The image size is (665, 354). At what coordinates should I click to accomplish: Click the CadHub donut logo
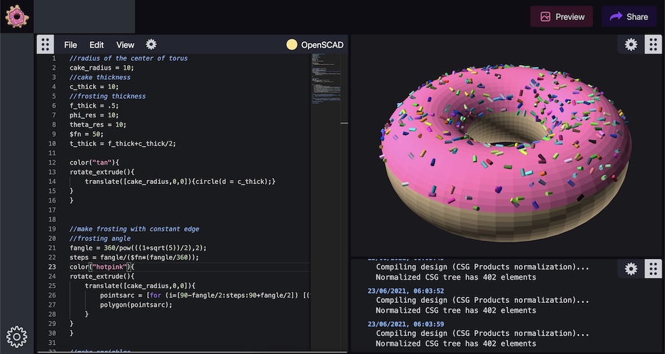coord(17,16)
